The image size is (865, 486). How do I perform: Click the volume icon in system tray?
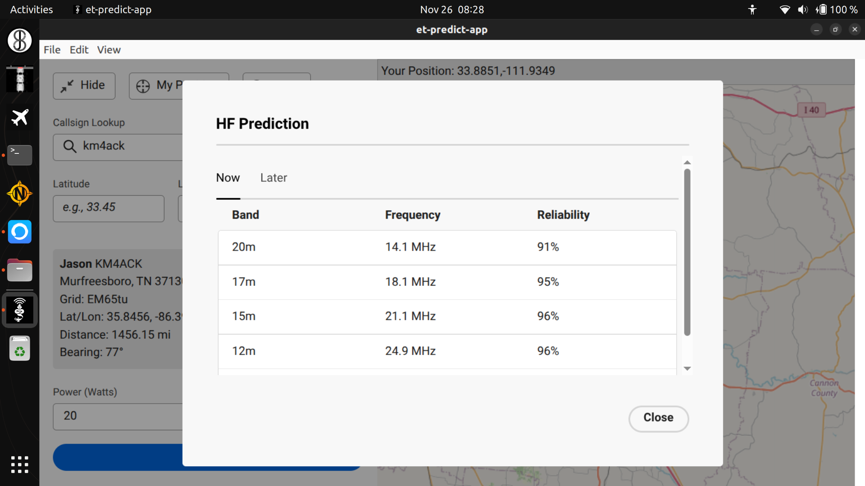802,9
